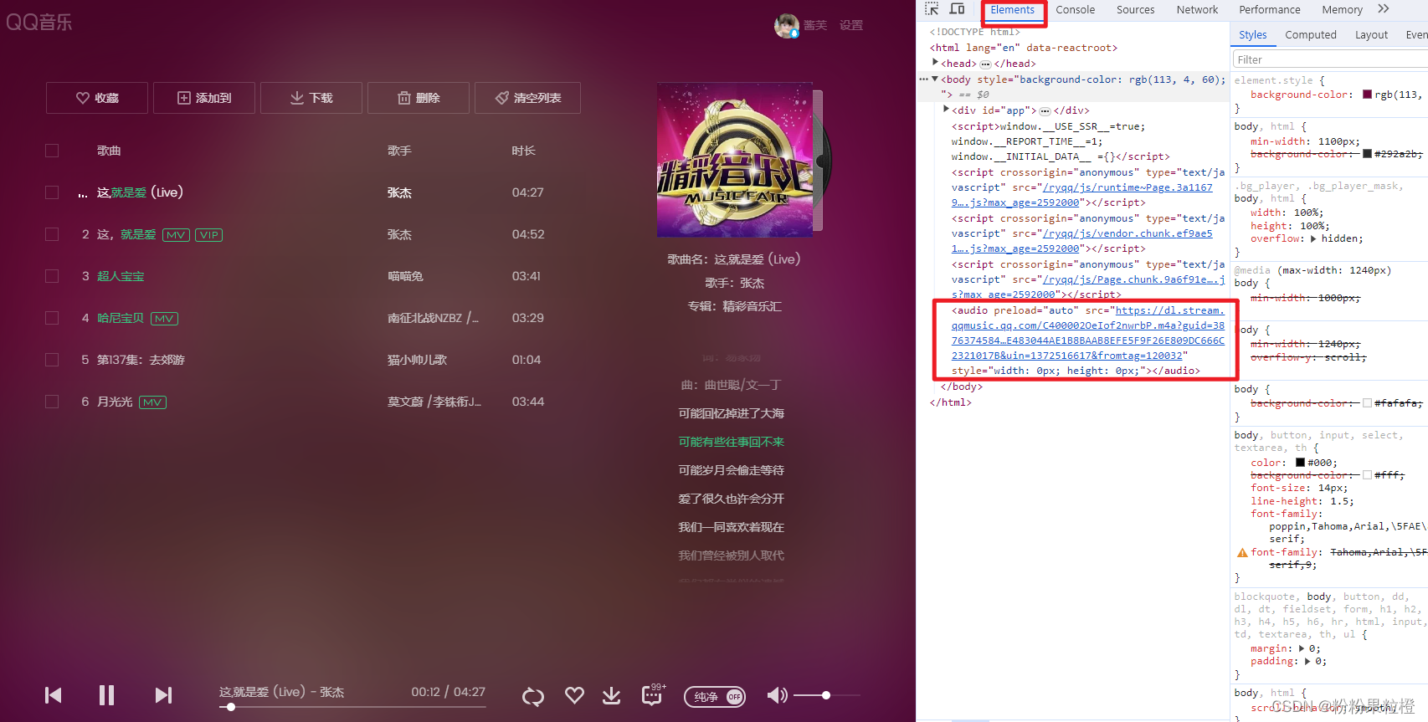Click the 添加到 add-to button
1428x722 pixels.
tap(204, 98)
